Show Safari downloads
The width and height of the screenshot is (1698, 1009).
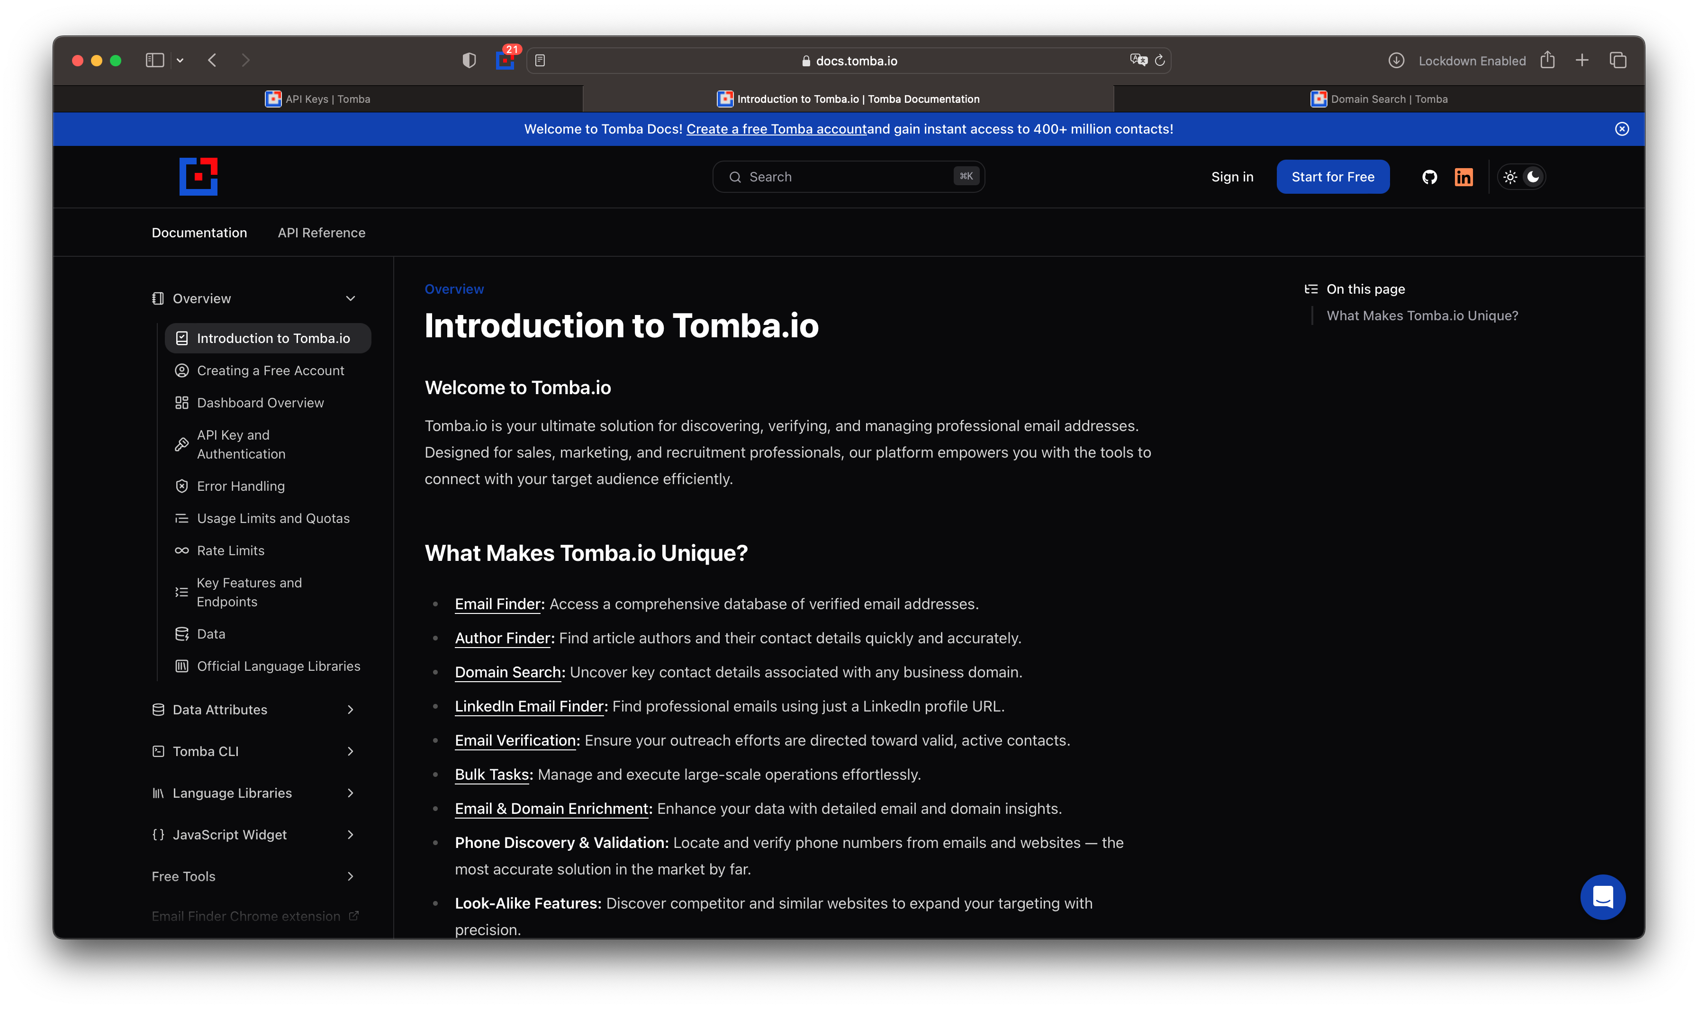[x=1396, y=61]
